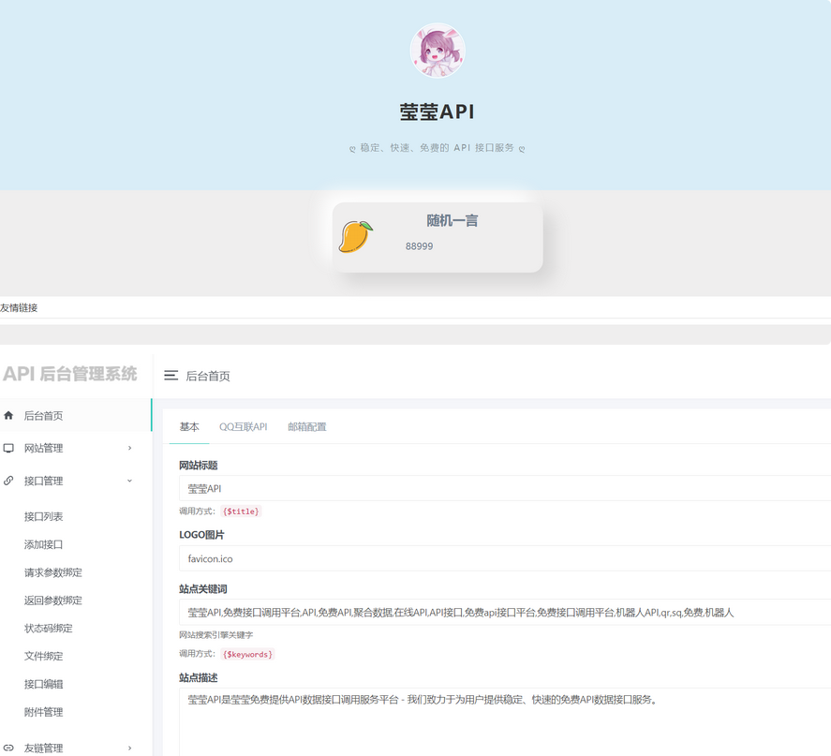831x756 pixels.
Task: Switch to the 基本 tab
Action: pos(189,427)
